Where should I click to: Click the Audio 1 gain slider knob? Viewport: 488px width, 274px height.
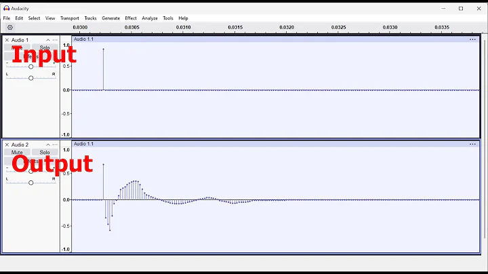(30, 66)
